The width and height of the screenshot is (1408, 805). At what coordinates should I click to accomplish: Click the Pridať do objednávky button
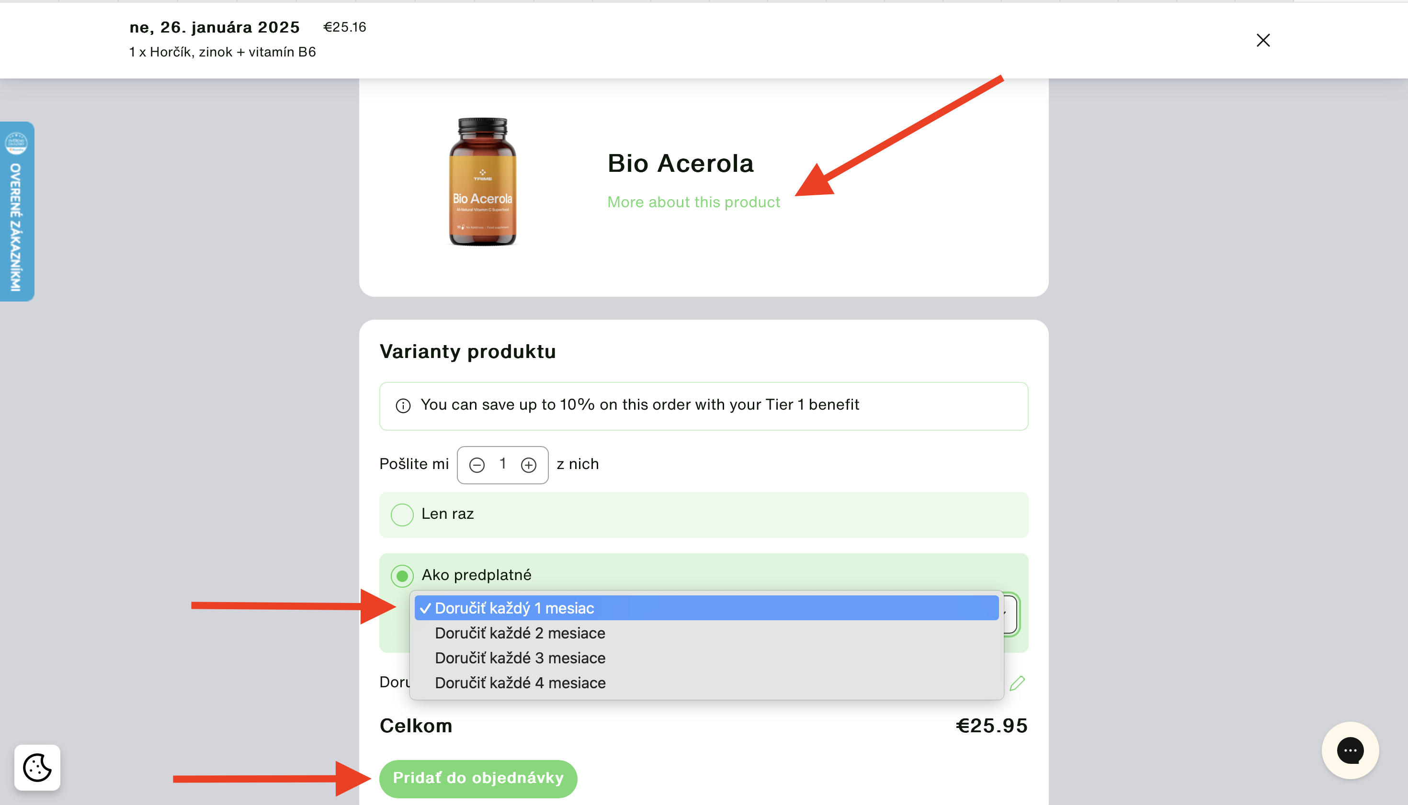tap(478, 779)
